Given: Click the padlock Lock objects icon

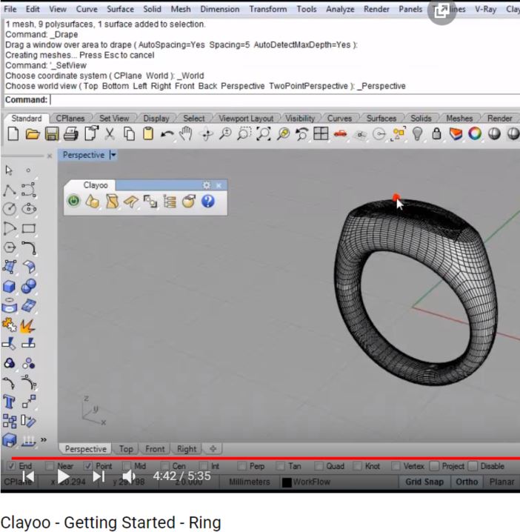Looking at the screenshot, I should 436,133.
